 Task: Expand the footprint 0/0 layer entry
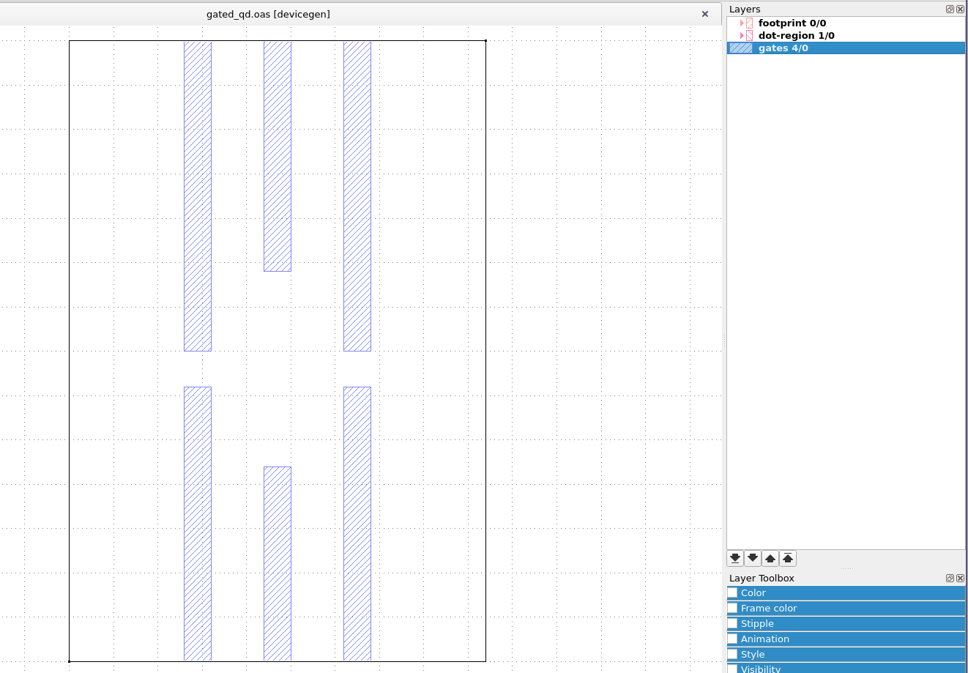tap(741, 23)
